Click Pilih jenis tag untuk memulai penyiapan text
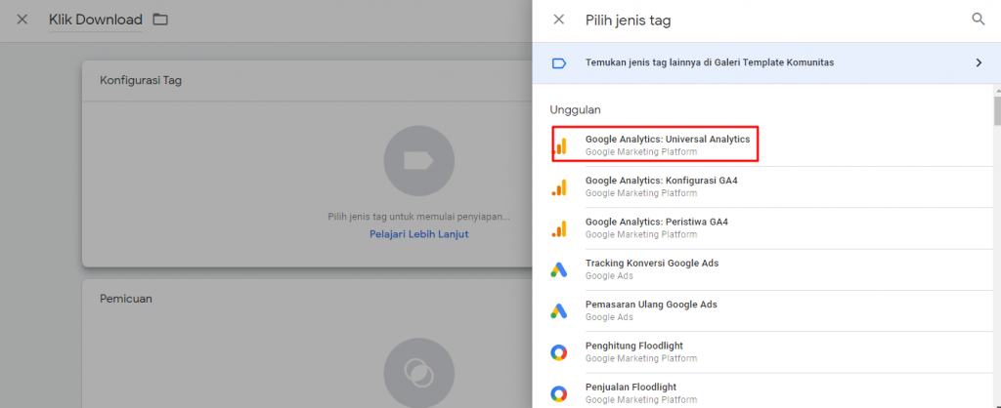This screenshot has width=1001, height=408. tap(418, 217)
